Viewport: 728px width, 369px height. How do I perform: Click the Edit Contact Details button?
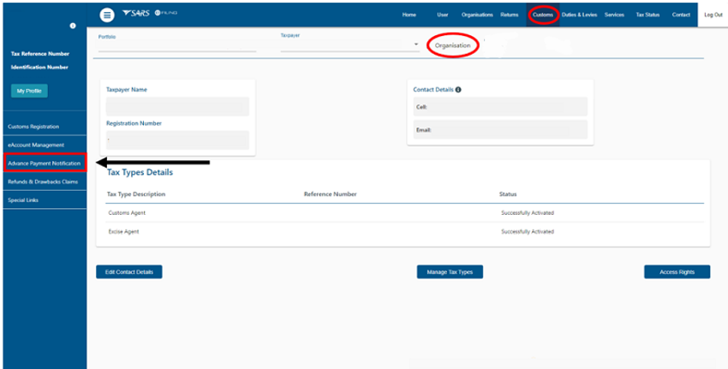coord(129,271)
